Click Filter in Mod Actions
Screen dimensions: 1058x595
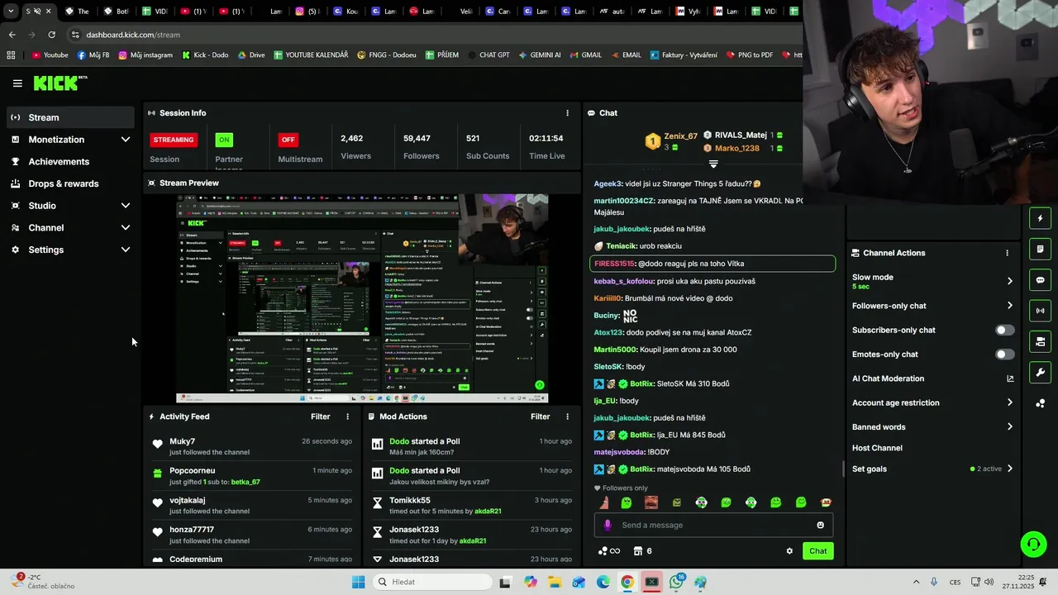[540, 417]
